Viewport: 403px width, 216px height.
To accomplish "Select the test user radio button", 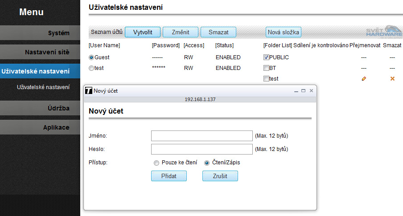I will tap(91, 68).
